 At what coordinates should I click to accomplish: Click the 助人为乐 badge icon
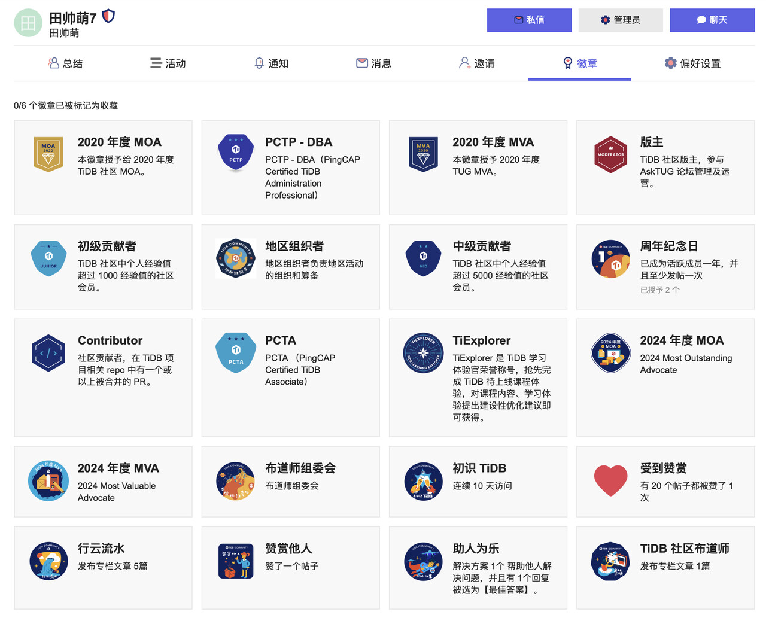[x=423, y=561]
